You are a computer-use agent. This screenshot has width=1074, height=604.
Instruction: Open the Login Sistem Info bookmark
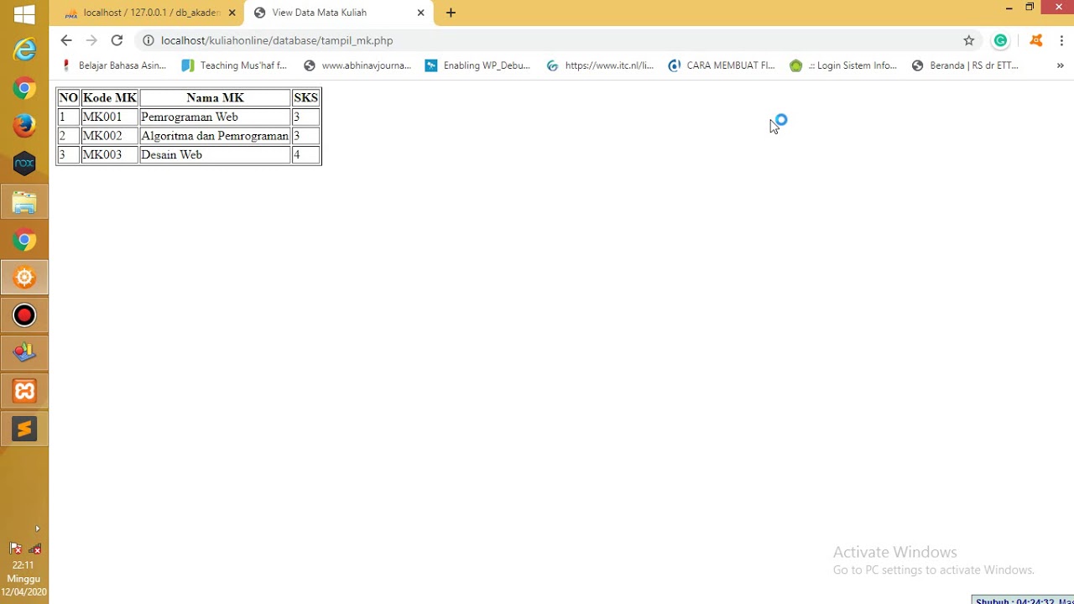click(843, 65)
